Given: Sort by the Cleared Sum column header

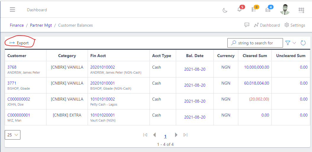Looking at the screenshot, I should point(255,56).
